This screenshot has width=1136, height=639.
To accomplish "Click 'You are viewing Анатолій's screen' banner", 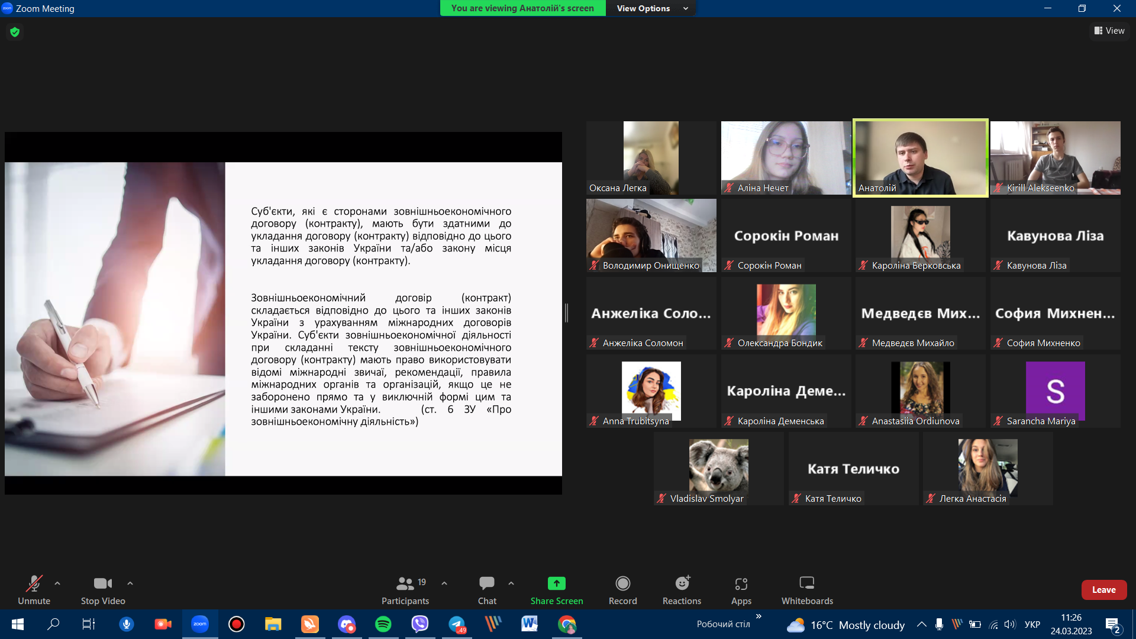I will [x=522, y=8].
